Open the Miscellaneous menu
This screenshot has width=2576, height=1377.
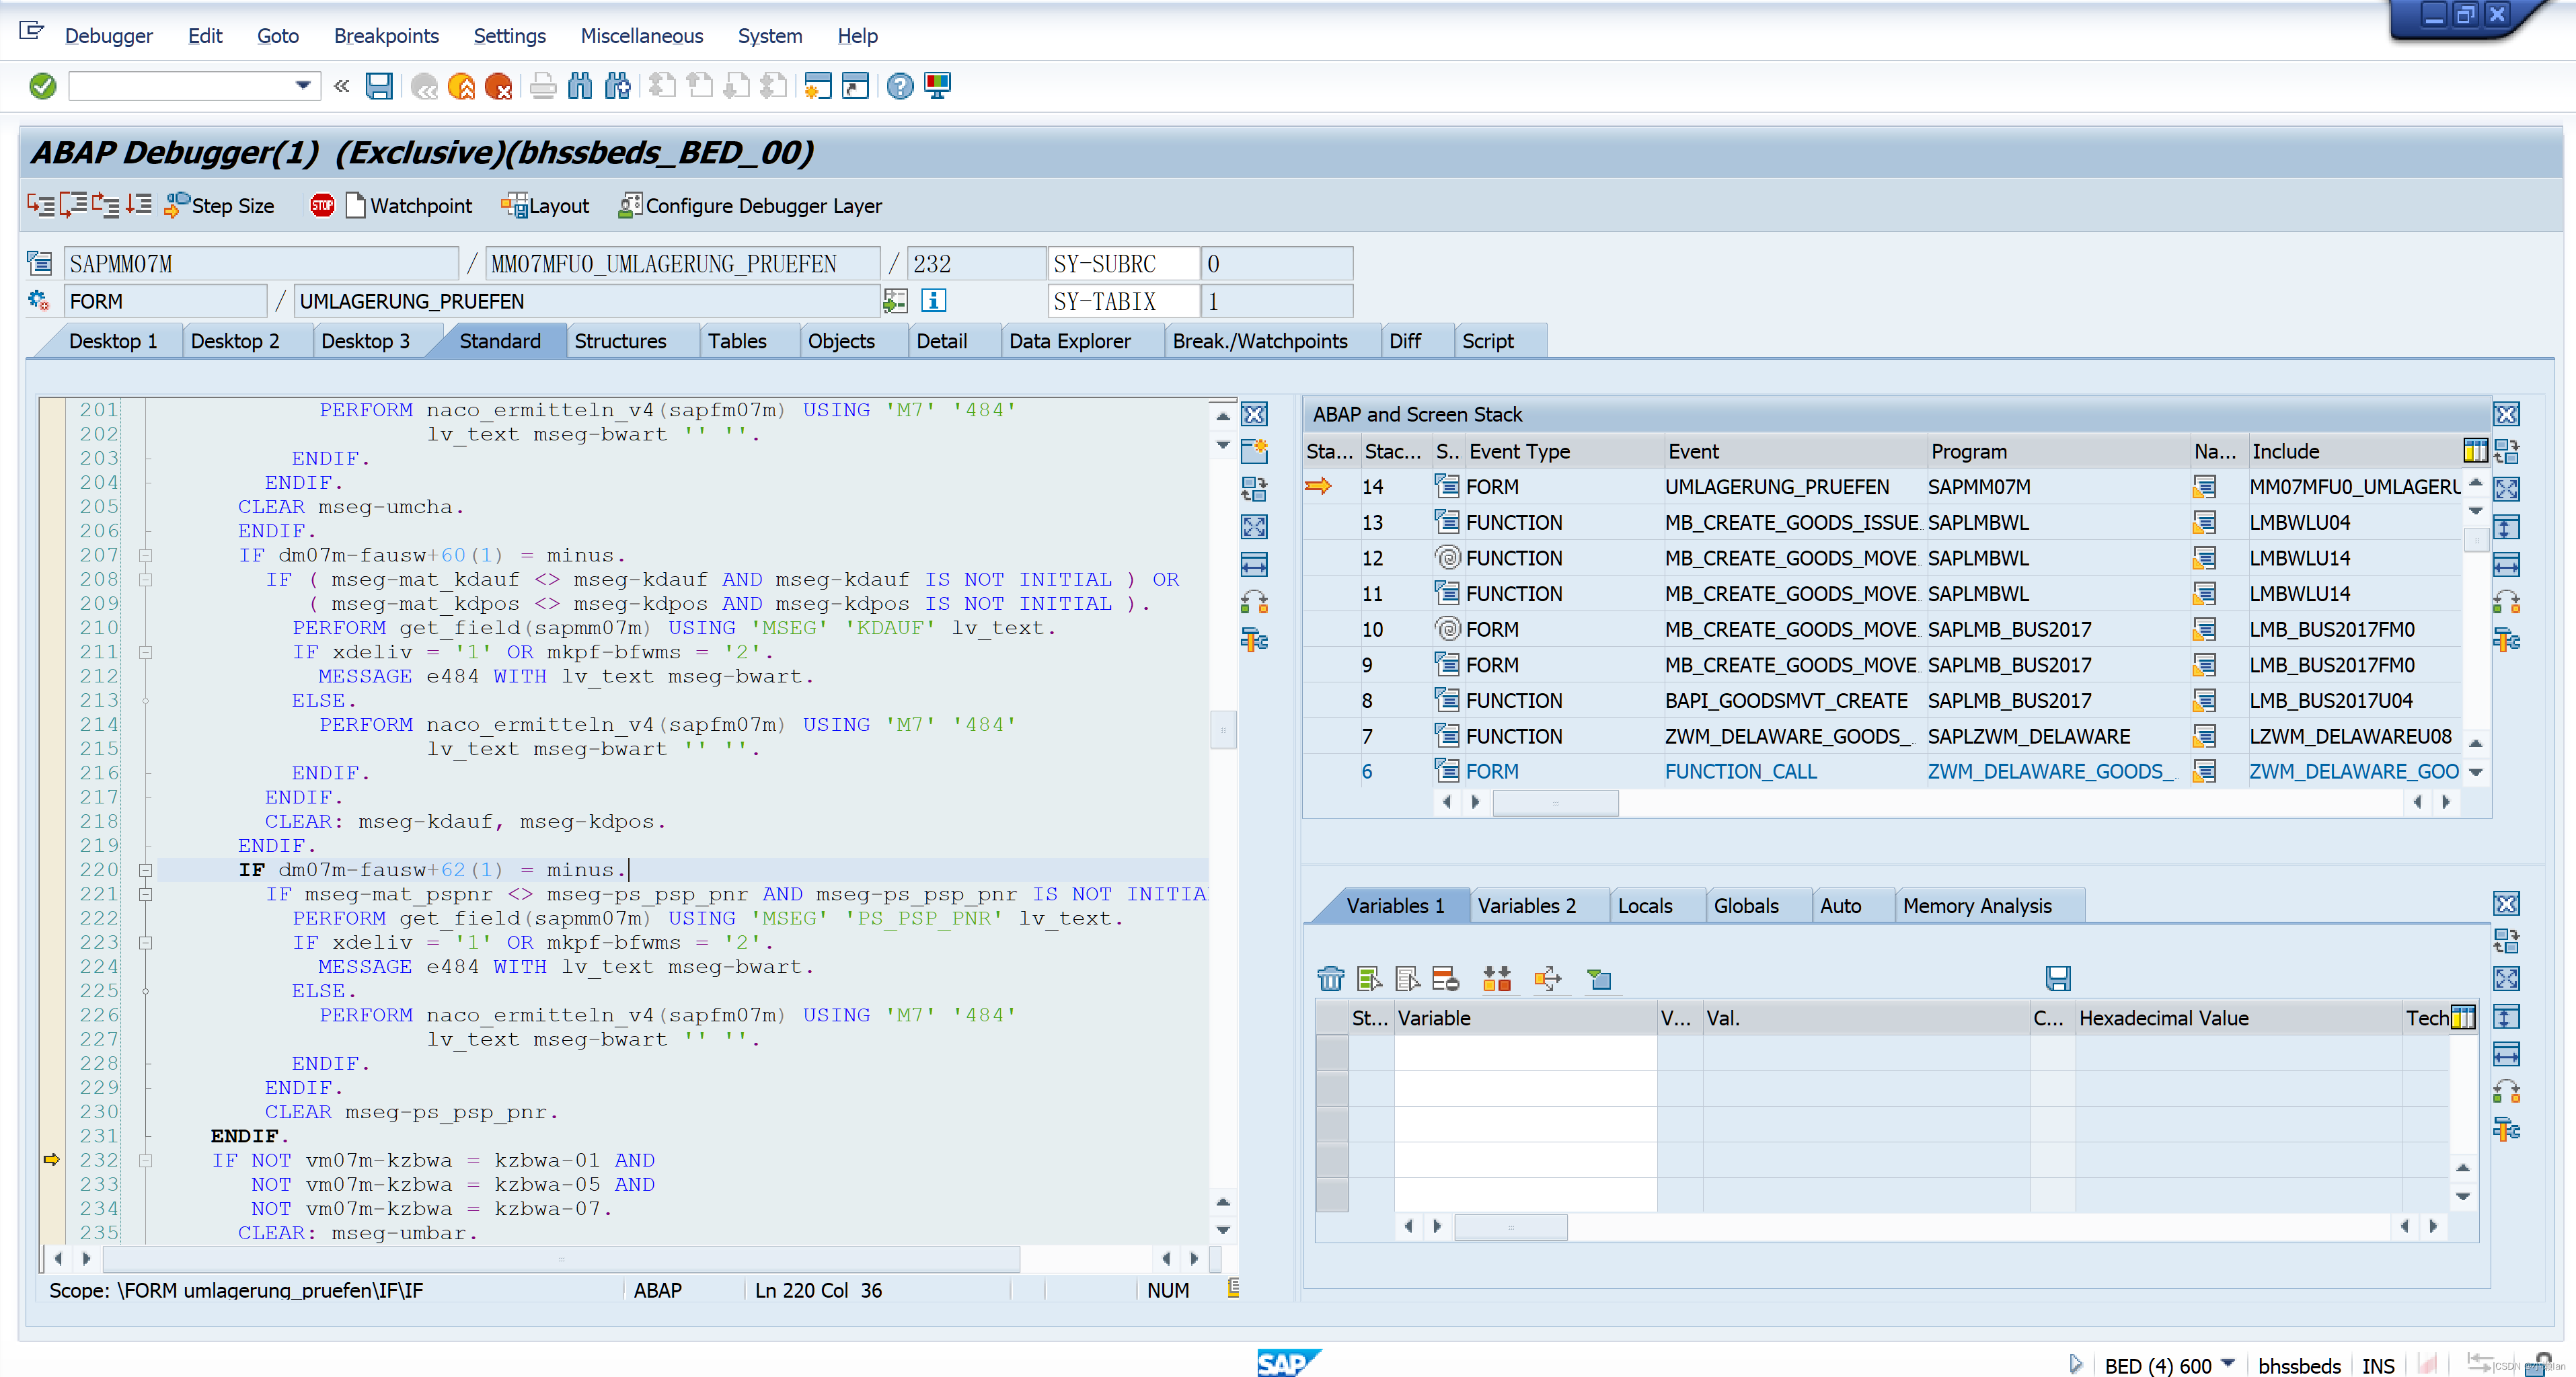coord(642,36)
